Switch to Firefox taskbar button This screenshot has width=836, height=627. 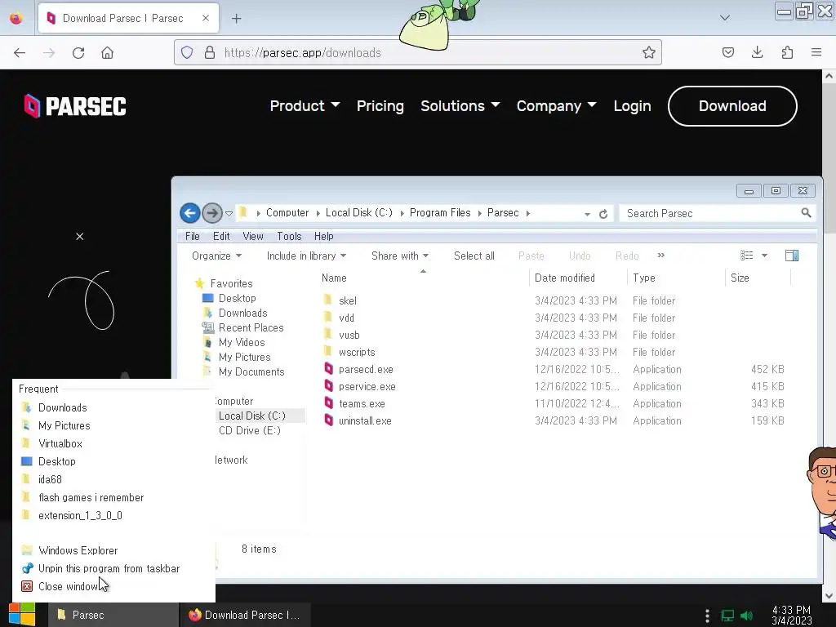click(x=245, y=615)
